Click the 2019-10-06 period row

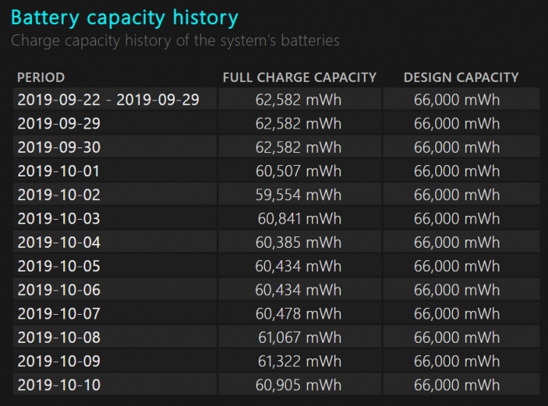point(59,290)
